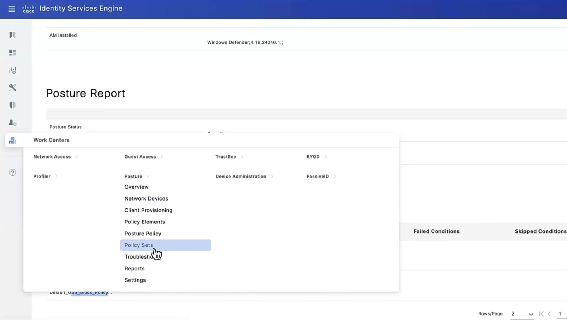
Task: Open Settings under Posture menu
Action: point(135,280)
